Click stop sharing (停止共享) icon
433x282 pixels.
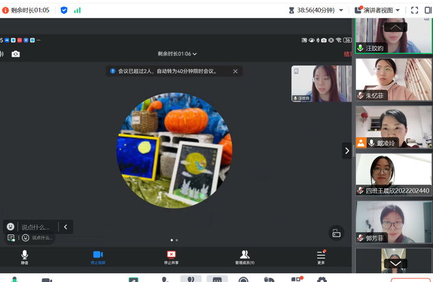pyautogui.click(x=171, y=255)
